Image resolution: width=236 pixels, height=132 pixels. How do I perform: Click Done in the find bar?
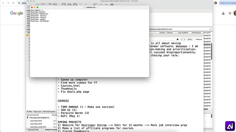pyautogui.click(x=190, y=39)
